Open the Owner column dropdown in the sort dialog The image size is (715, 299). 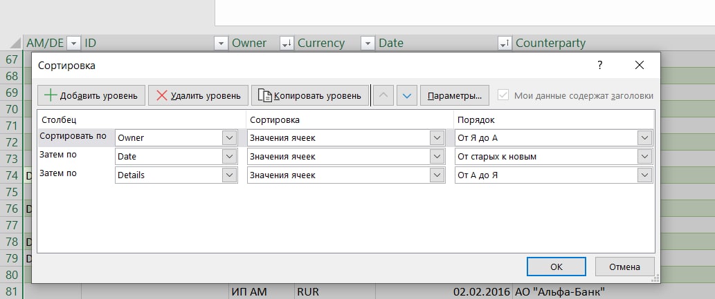(x=230, y=138)
